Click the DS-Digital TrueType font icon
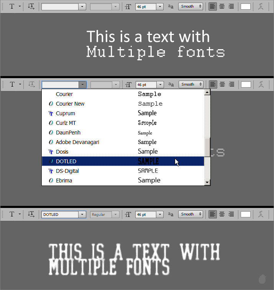Image resolution: width=274 pixels, height=290 pixels. (51, 171)
